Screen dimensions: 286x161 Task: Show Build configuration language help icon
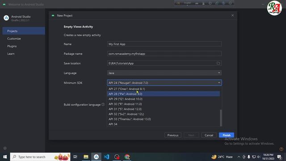(x=103, y=104)
